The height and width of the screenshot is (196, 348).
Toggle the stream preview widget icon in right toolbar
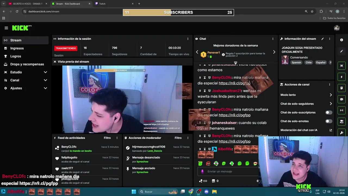(x=342, y=66)
